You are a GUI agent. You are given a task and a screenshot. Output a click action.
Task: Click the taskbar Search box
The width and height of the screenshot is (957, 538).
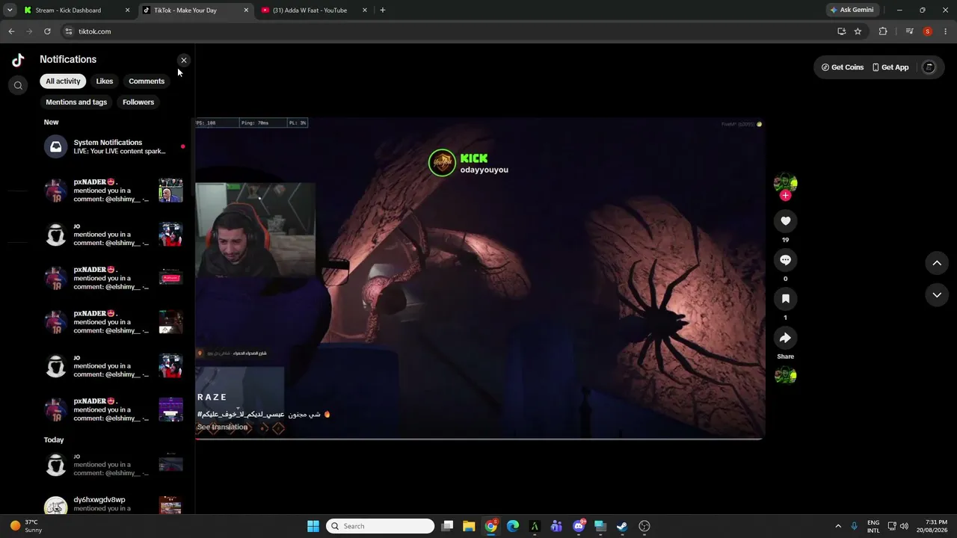(x=381, y=526)
